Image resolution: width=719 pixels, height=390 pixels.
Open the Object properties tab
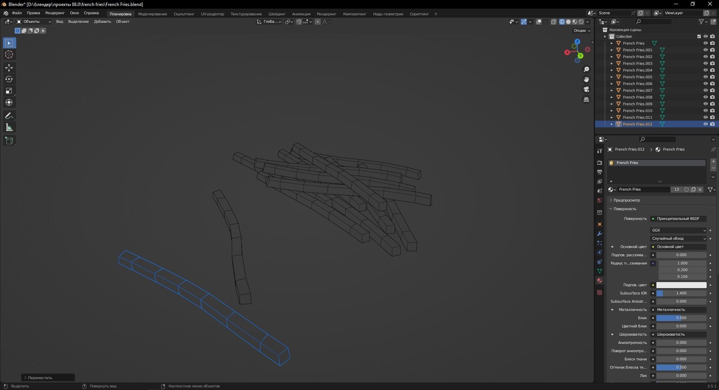[x=599, y=224]
